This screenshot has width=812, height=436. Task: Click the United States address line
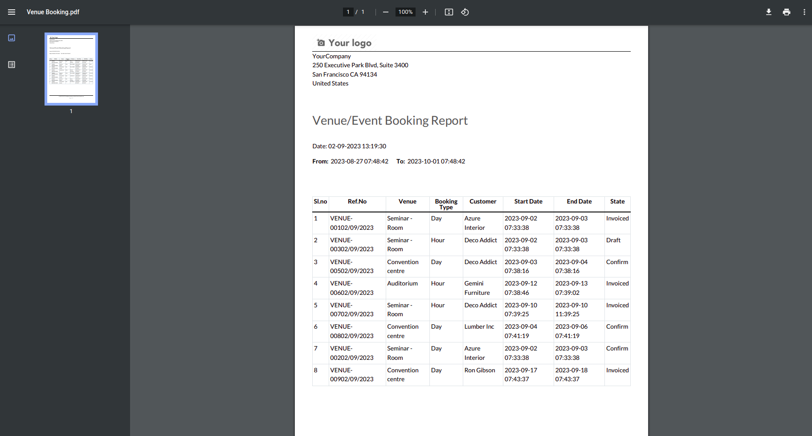tap(331, 84)
